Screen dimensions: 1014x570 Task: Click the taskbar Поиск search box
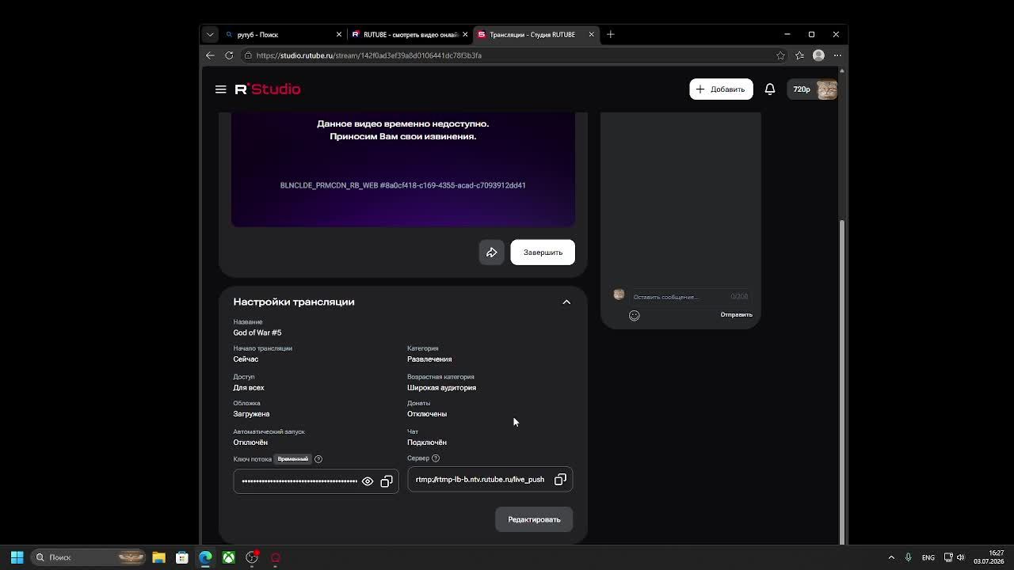tap(89, 557)
